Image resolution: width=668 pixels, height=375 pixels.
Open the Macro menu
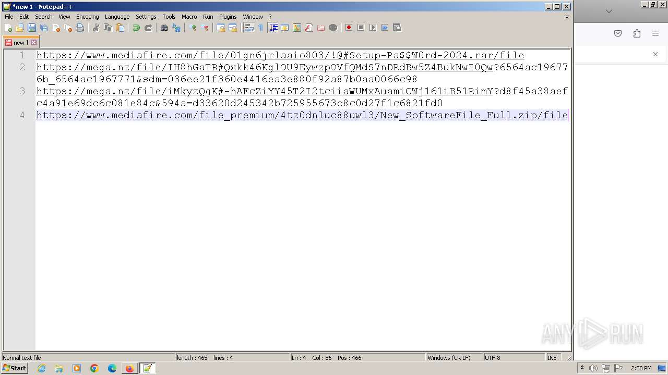click(189, 17)
